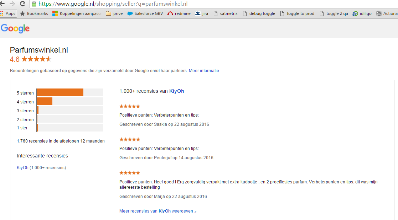Click Marja's review text about kadootje
Image resolution: width=398 pixels, height=220 pixels.
click(248, 184)
